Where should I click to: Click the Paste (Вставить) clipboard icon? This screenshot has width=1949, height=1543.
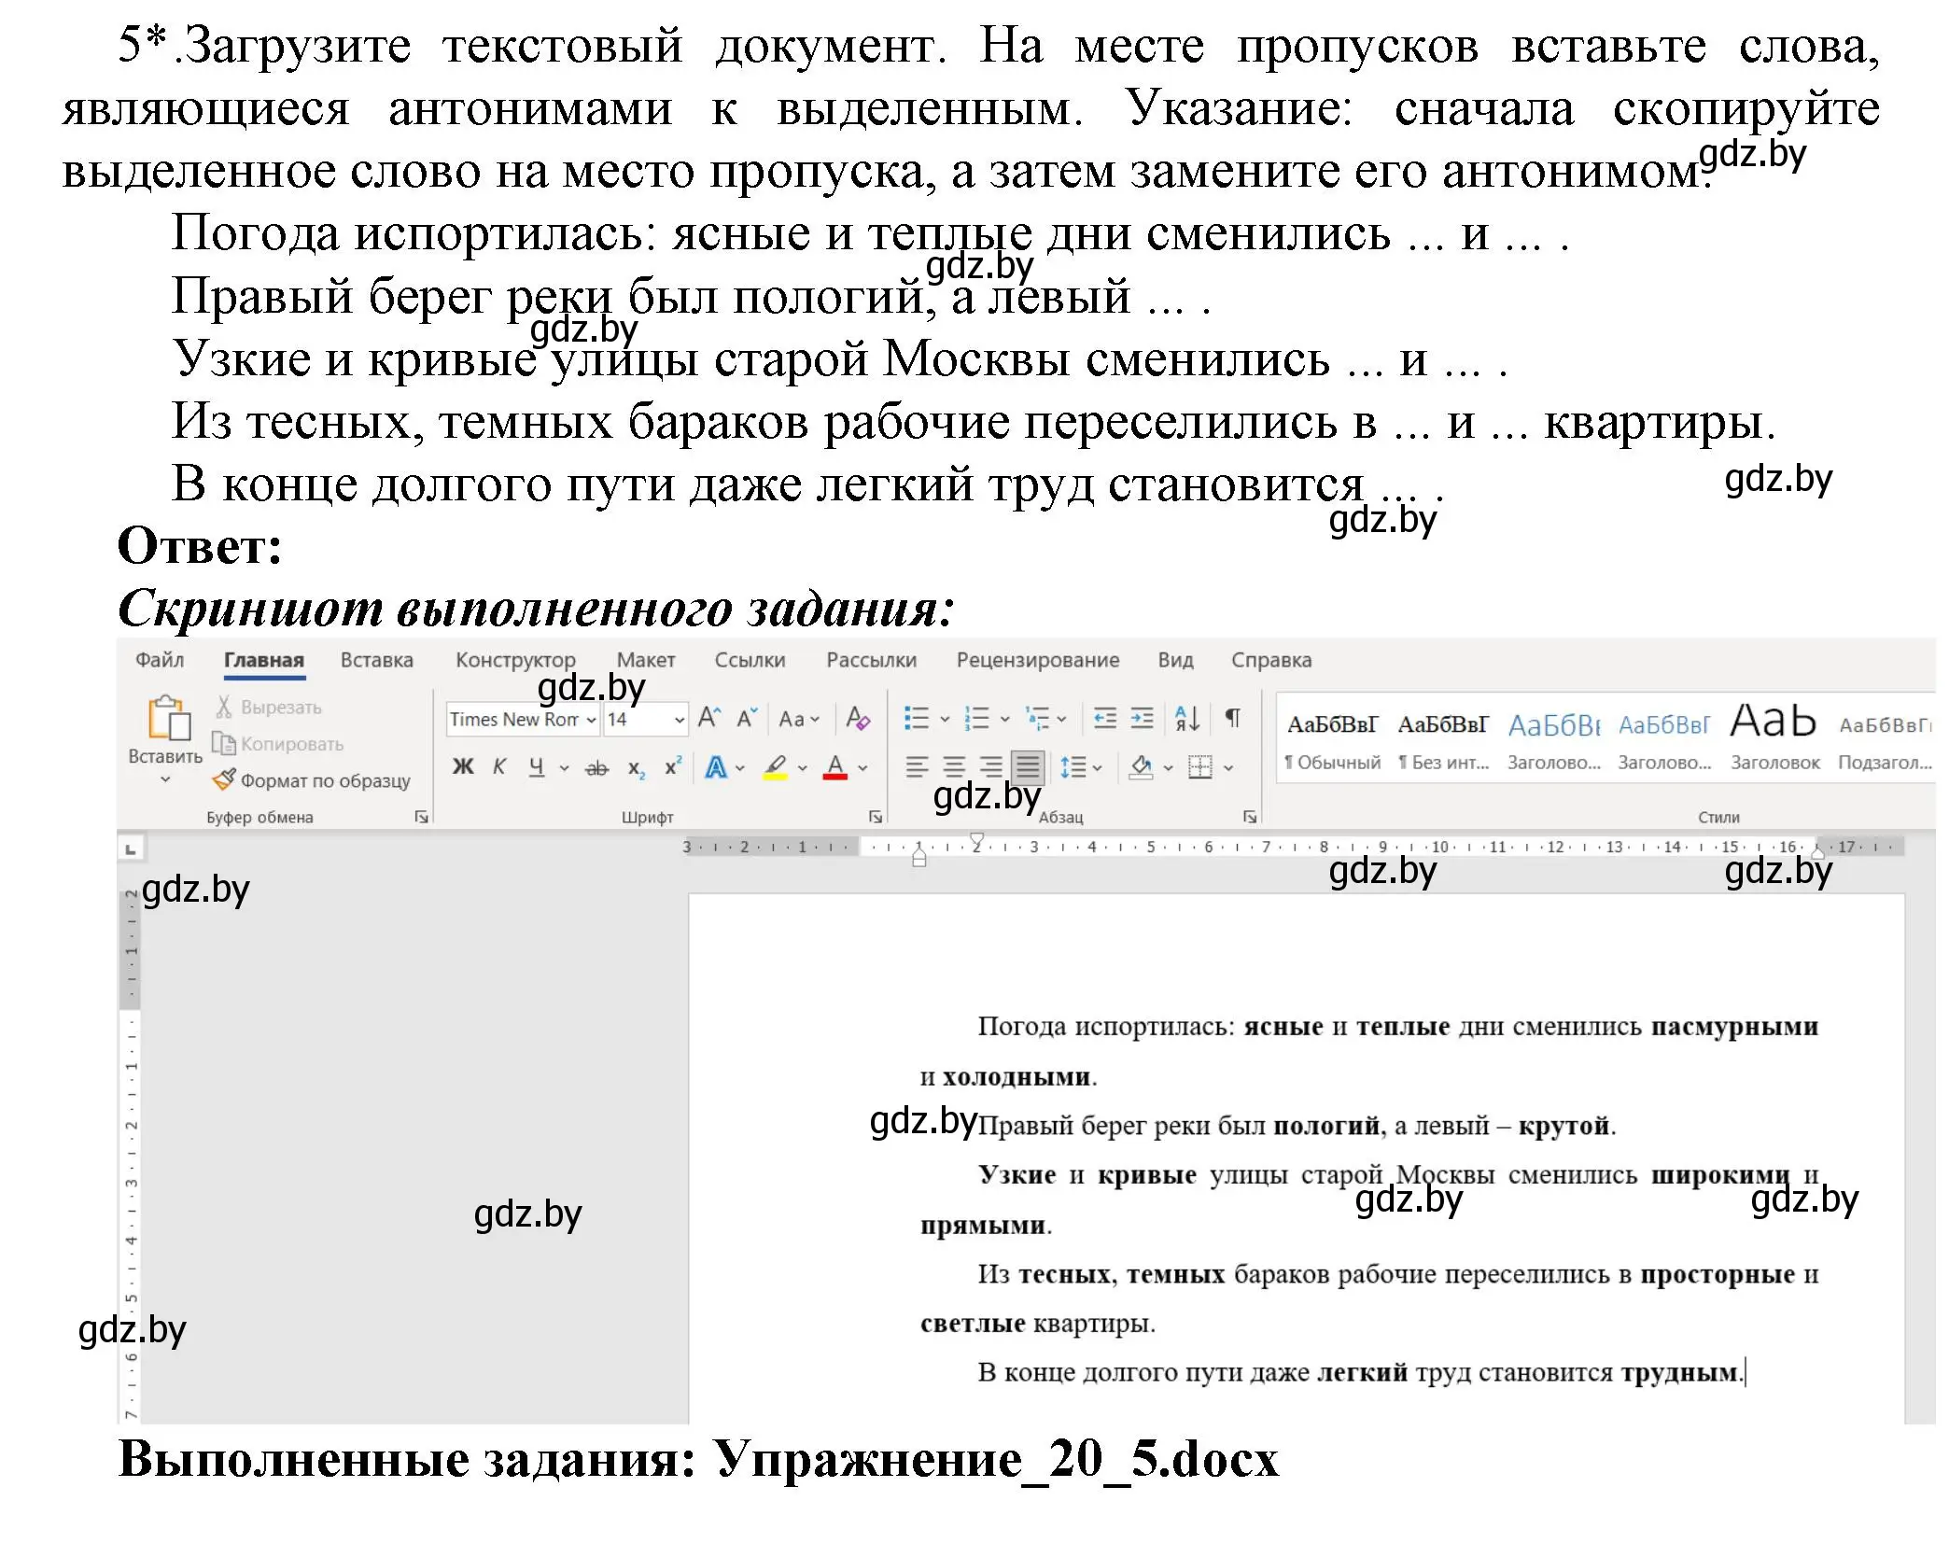169,719
